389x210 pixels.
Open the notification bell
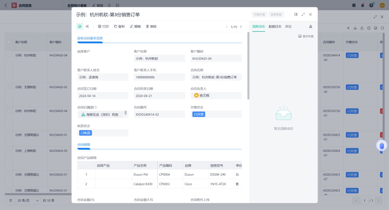click(x=363, y=5)
